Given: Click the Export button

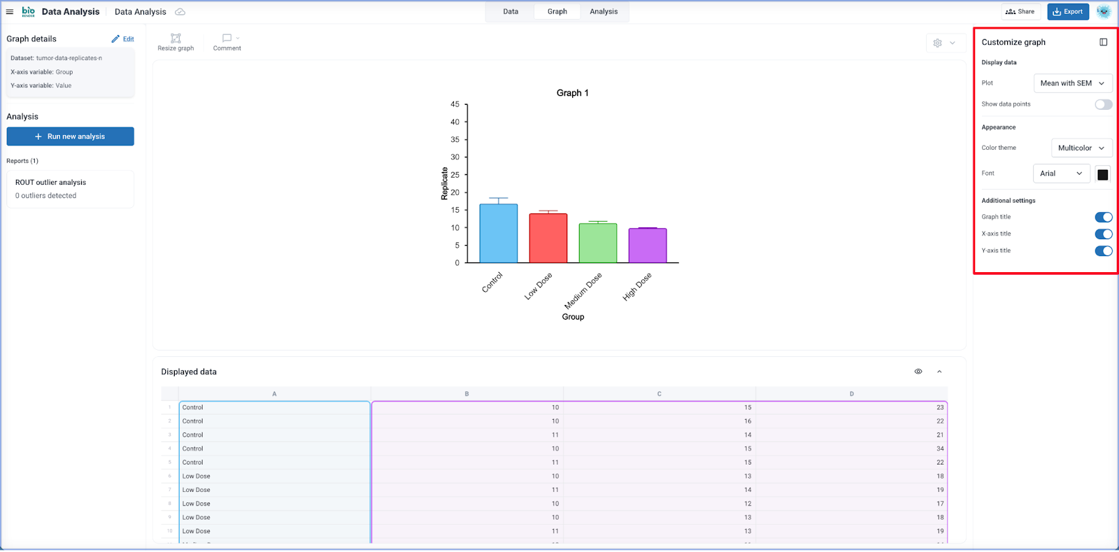Looking at the screenshot, I should pyautogui.click(x=1067, y=12).
